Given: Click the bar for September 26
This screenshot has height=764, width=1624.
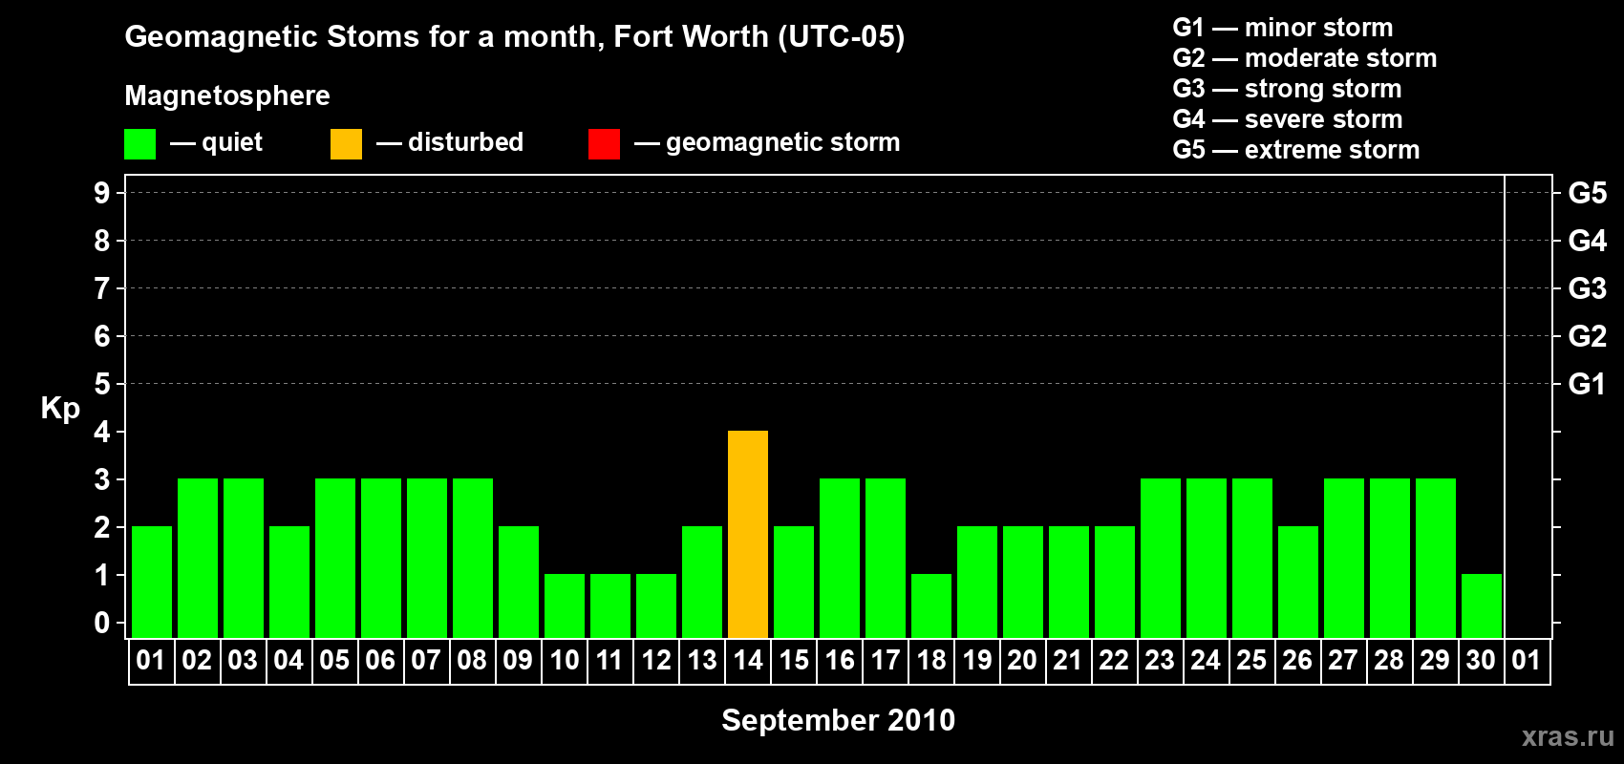Looking at the screenshot, I should click(x=1298, y=582).
